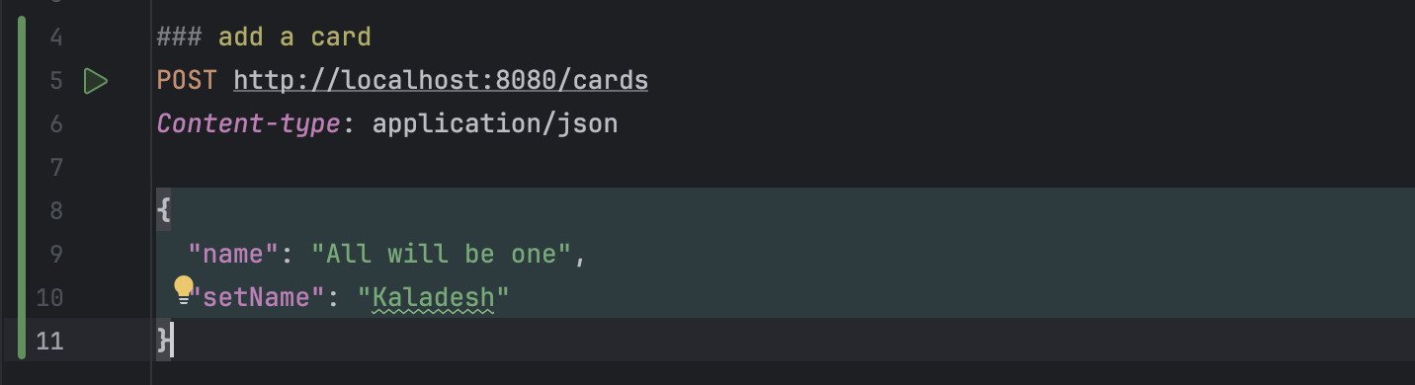Screen dimensions: 1415x385
Task: Click line number 4 in the gutter
Action: pos(54,38)
